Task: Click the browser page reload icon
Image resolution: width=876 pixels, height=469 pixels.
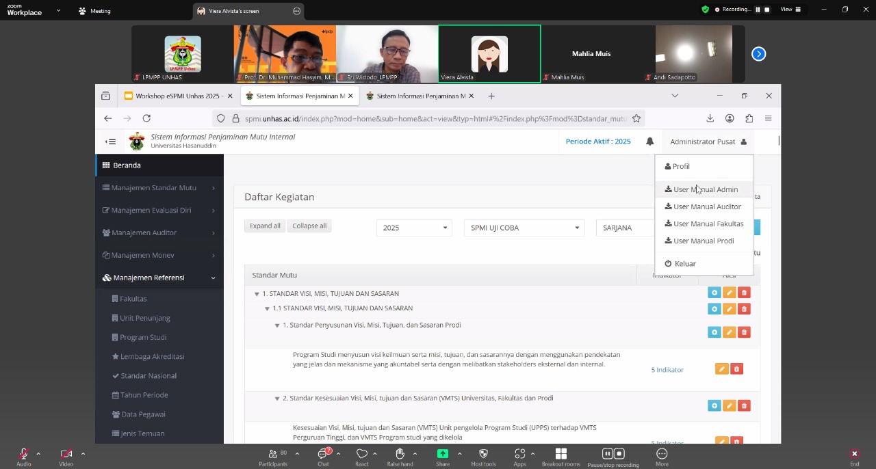Action: point(146,118)
